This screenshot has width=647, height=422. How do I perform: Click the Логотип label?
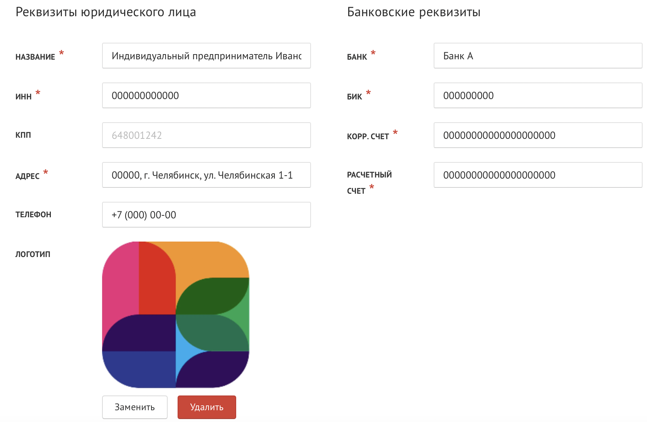(x=33, y=254)
